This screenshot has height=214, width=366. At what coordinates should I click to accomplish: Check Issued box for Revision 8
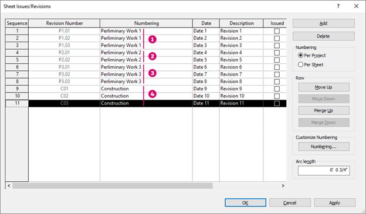coord(277,81)
